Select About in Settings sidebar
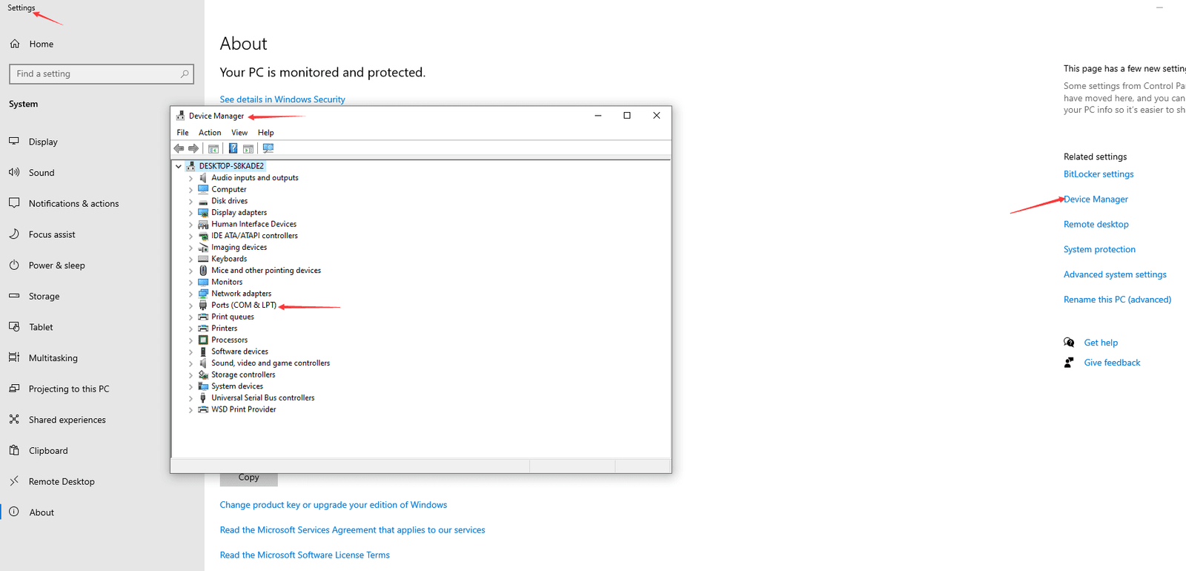Viewport: 1186px width, 571px height. pos(42,512)
